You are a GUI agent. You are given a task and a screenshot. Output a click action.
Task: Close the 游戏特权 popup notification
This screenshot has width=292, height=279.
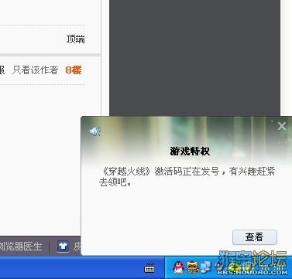tap(282, 126)
